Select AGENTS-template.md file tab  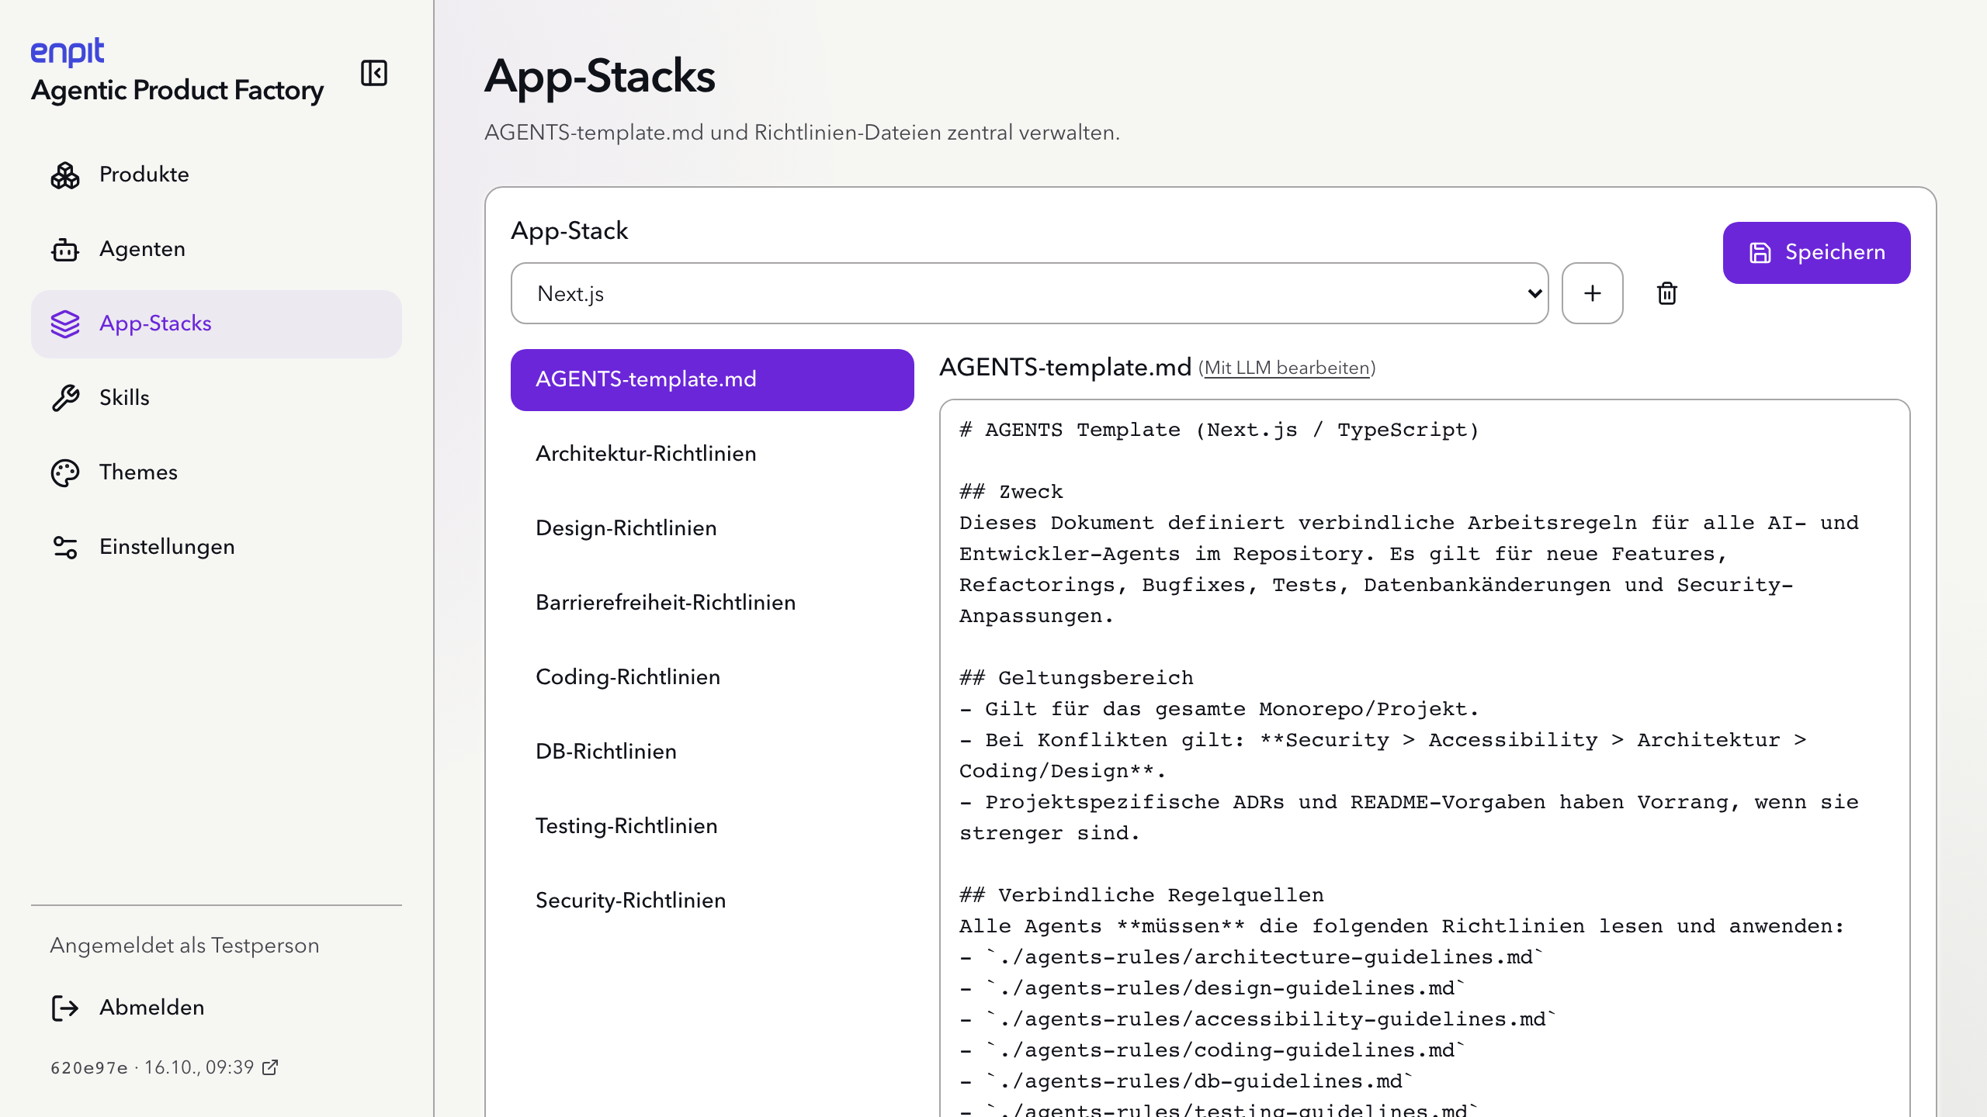712,379
